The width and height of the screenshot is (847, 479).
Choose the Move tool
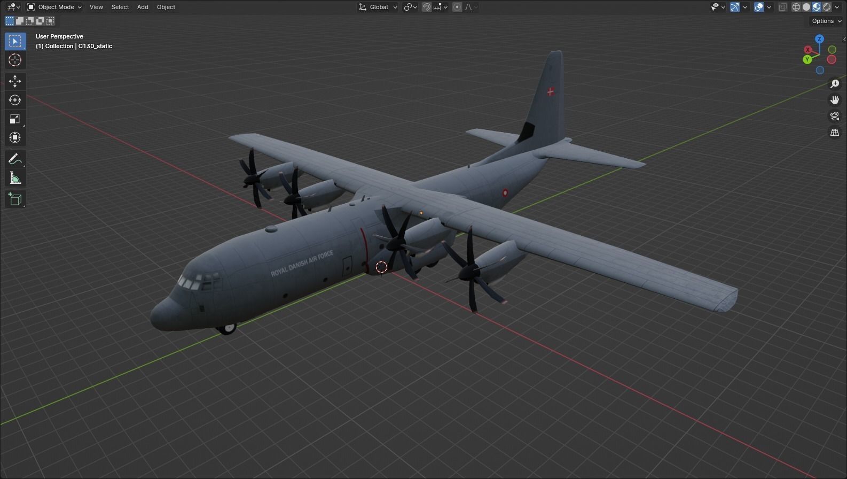(15, 81)
